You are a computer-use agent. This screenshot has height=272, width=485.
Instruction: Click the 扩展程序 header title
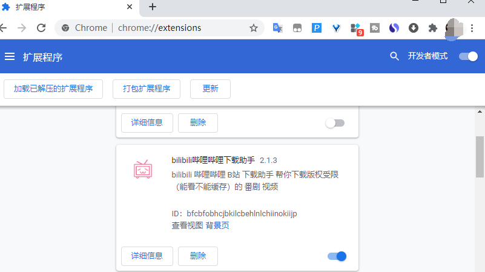click(42, 57)
